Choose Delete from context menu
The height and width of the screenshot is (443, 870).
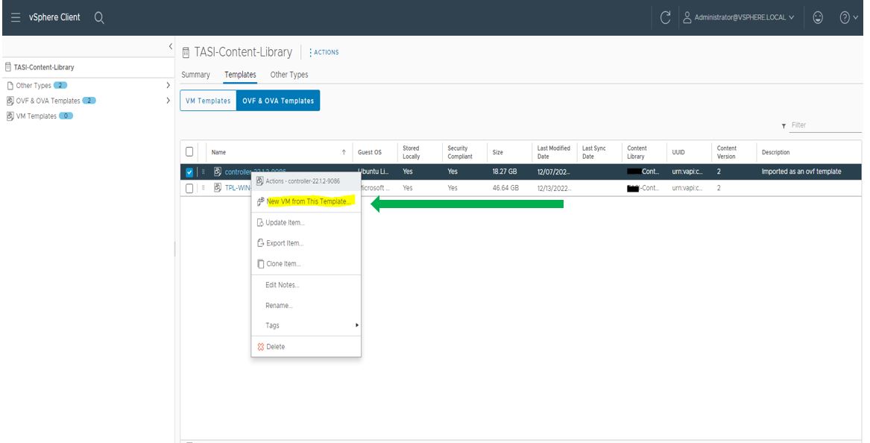[x=275, y=346]
